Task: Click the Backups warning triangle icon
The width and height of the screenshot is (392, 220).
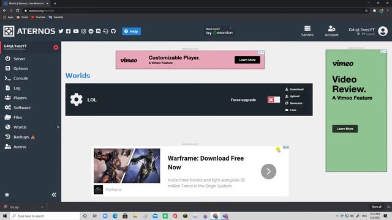Action: tap(33, 137)
